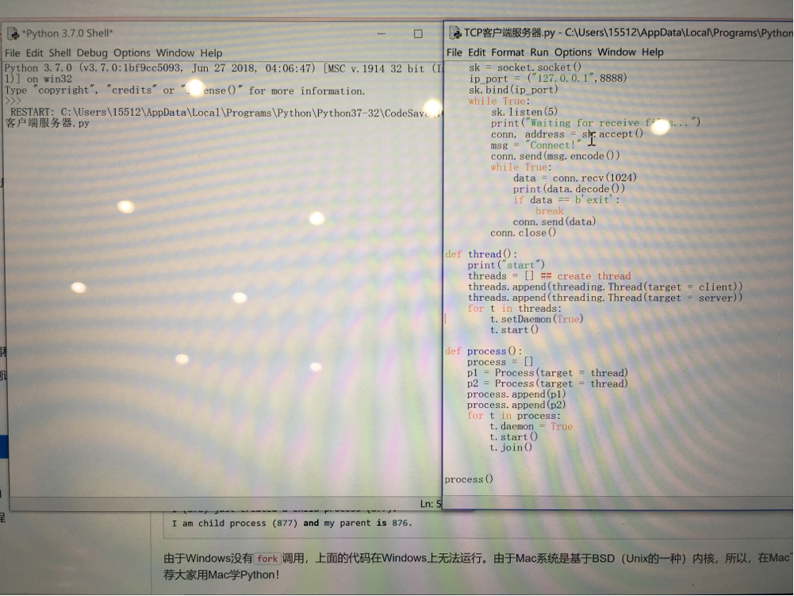Open Edit menu in TCP editor window
The width and height of the screenshot is (794, 596).
(x=477, y=52)
